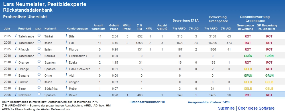Screen dimensions: 285x111
Task: Select the Lidl & Schwarz Orange row
Action: tap(142, 69)
